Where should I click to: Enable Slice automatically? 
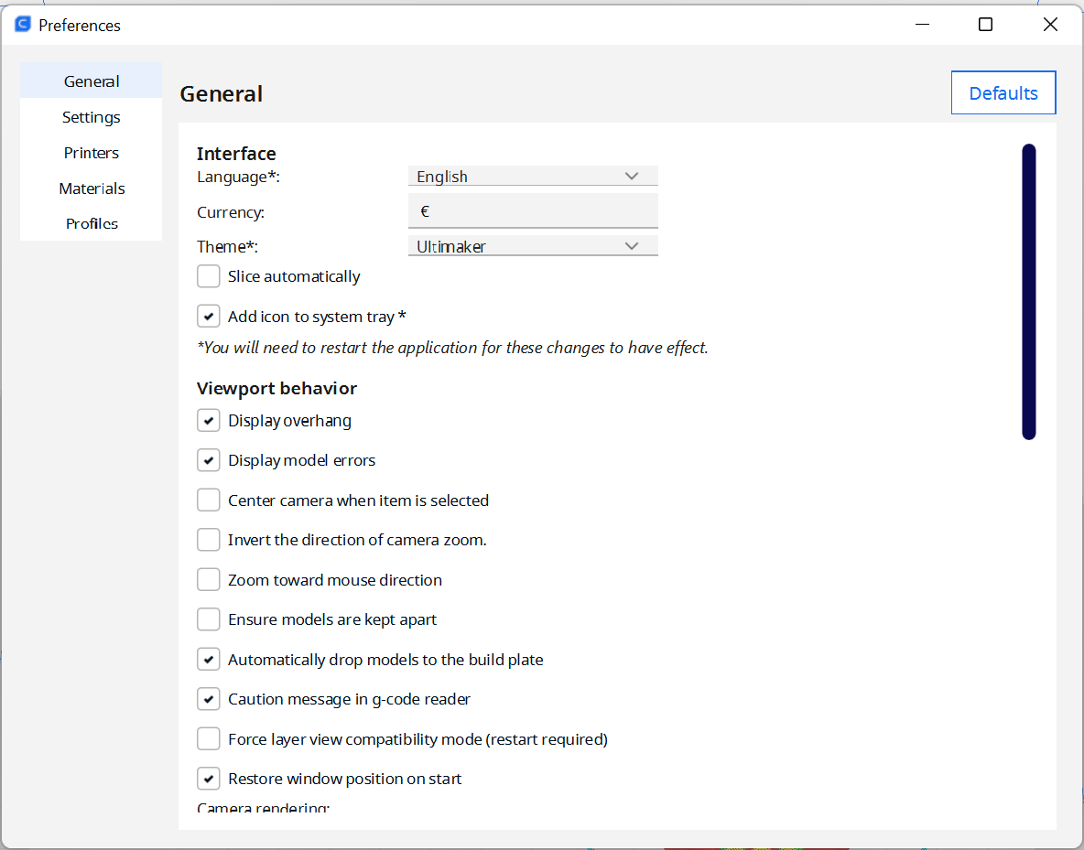click(x=208, y=275)
